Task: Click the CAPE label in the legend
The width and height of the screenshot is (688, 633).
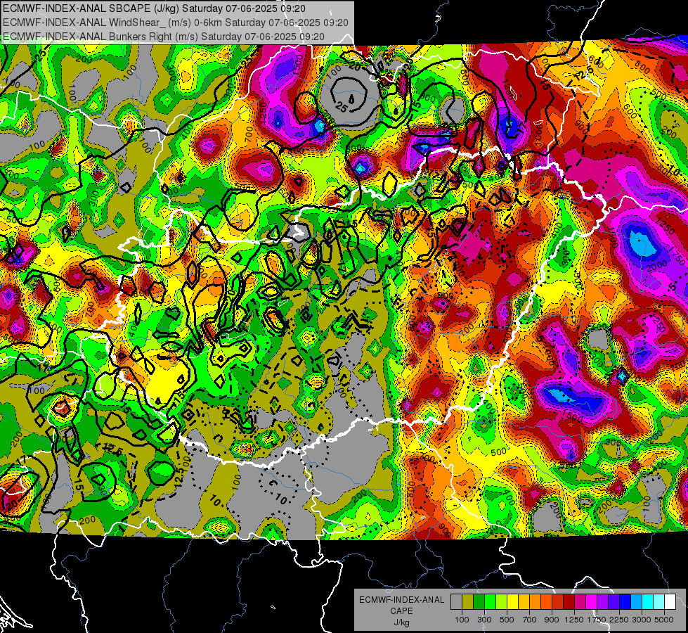Action: (401, 610)
